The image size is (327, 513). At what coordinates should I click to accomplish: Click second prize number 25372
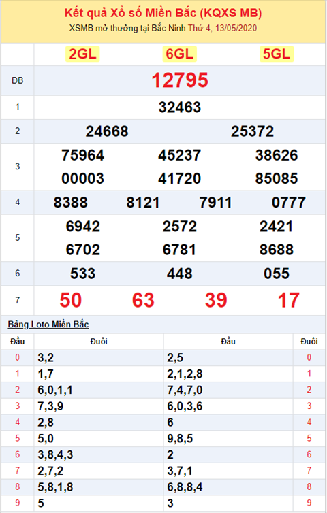point(252,131)
